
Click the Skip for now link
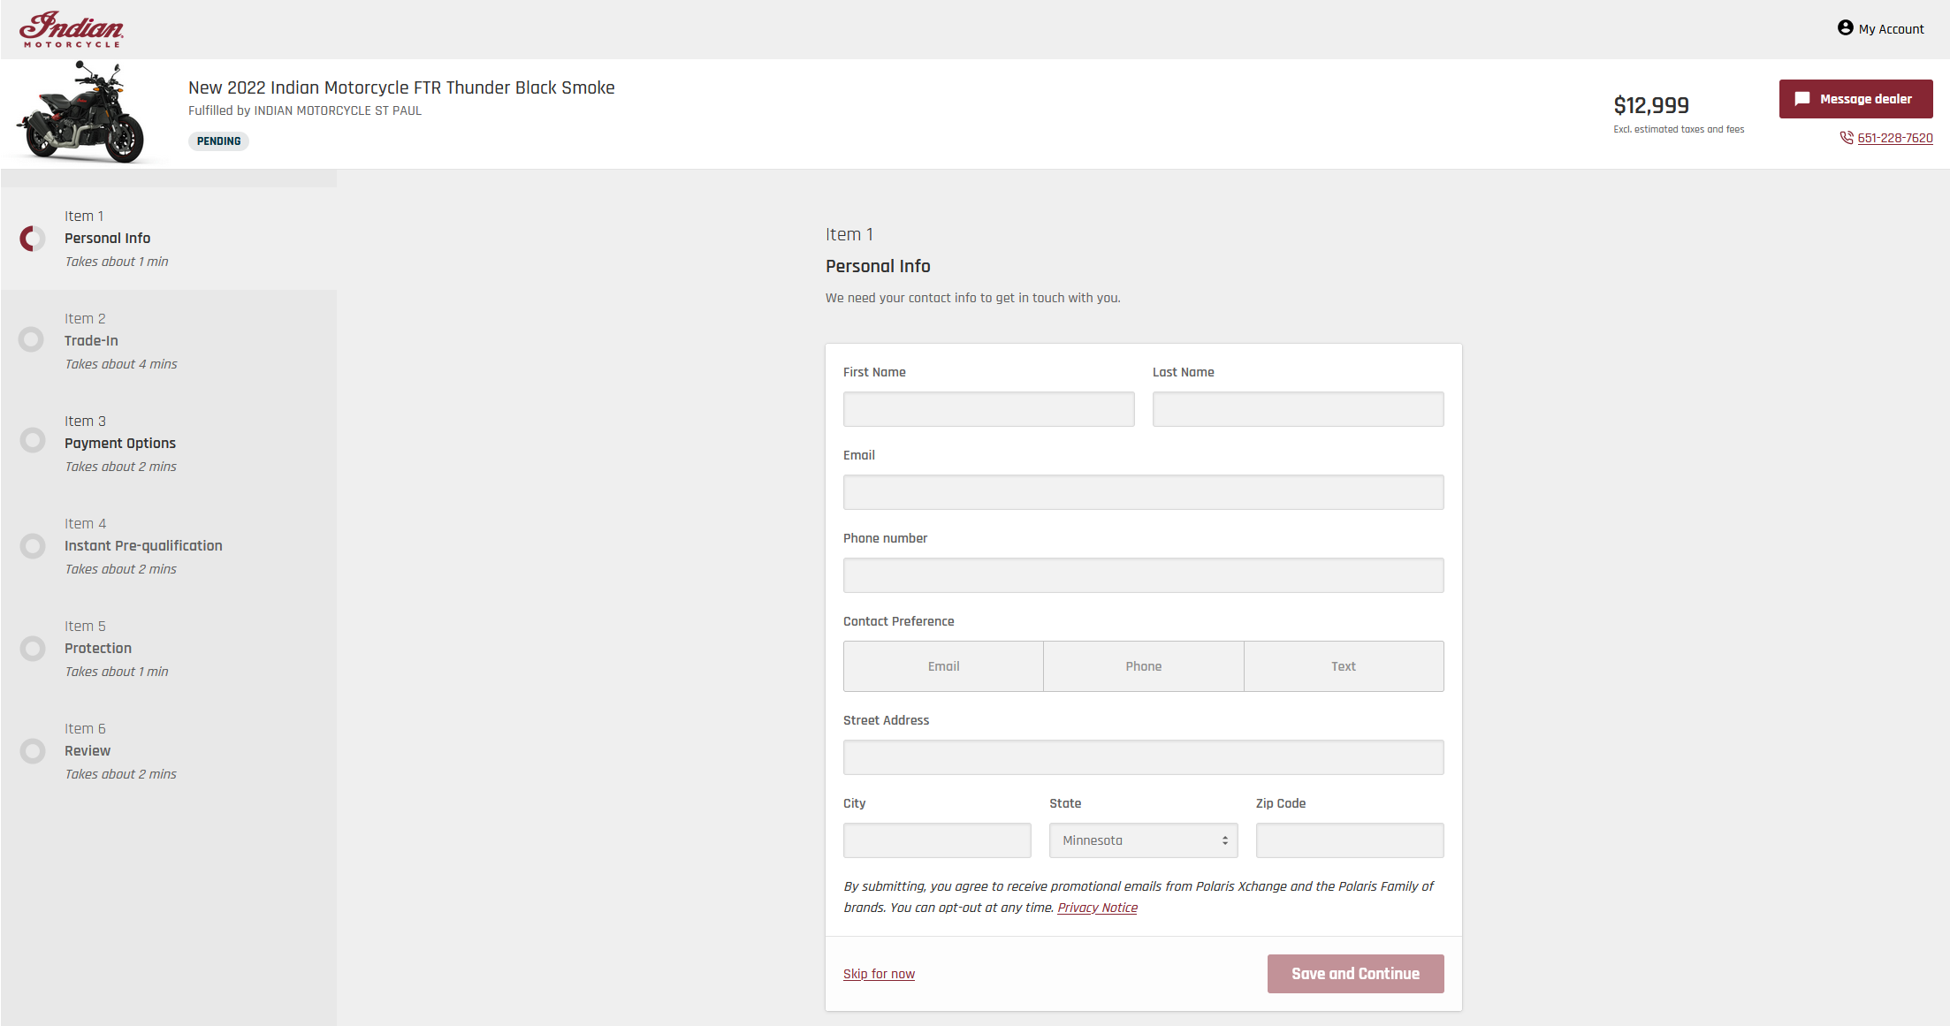coord(879,974)
